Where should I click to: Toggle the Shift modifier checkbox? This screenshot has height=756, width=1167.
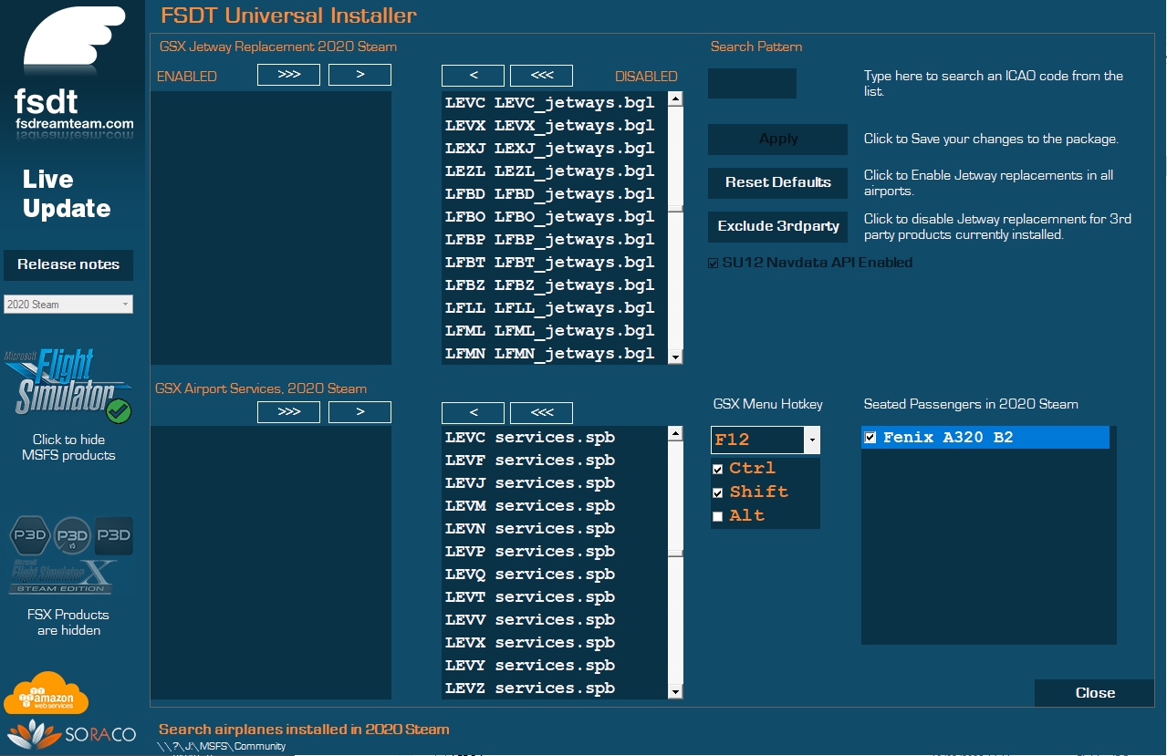tap(717, 492)
